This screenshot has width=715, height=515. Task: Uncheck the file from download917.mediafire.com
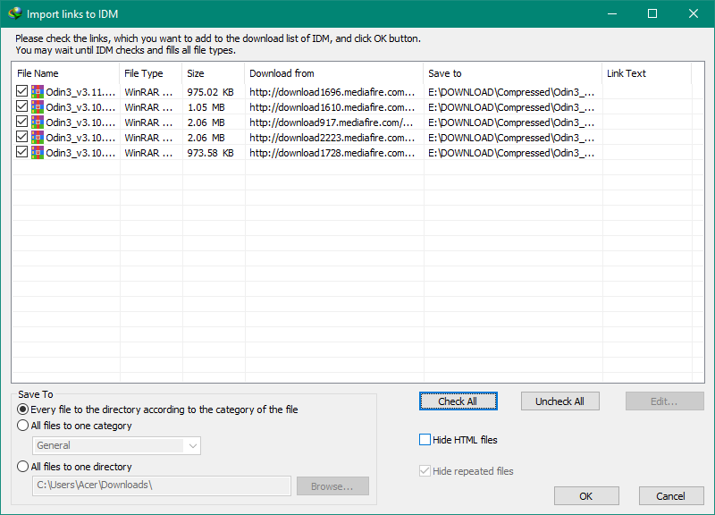(x=21, y=122)
